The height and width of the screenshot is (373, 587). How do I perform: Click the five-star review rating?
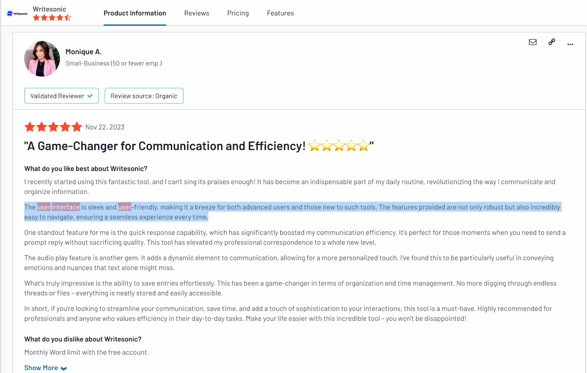[53, 127]
